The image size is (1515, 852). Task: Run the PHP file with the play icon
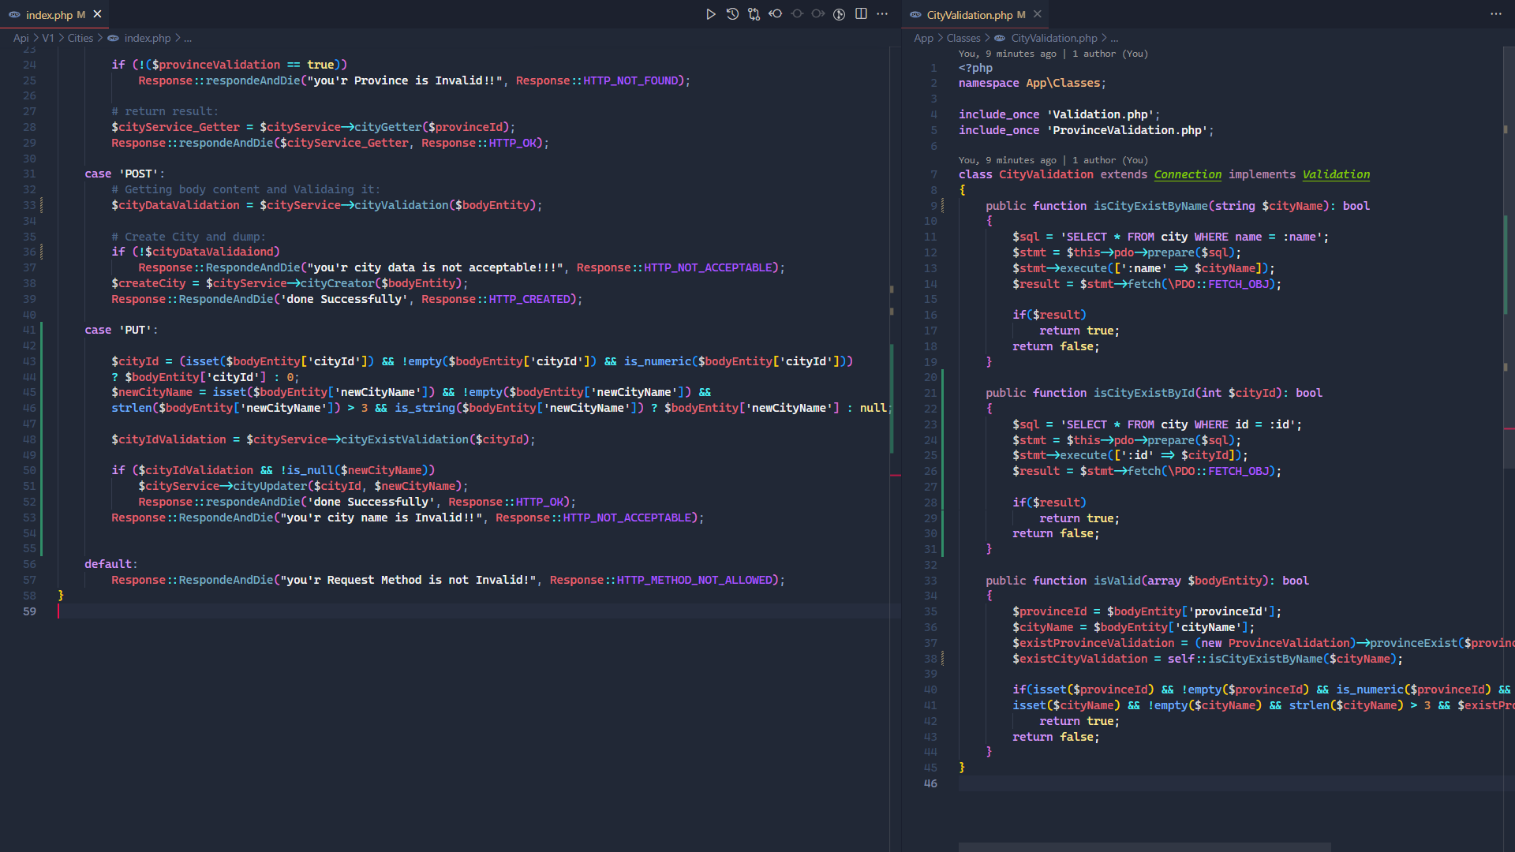click(x=711, y=14)
